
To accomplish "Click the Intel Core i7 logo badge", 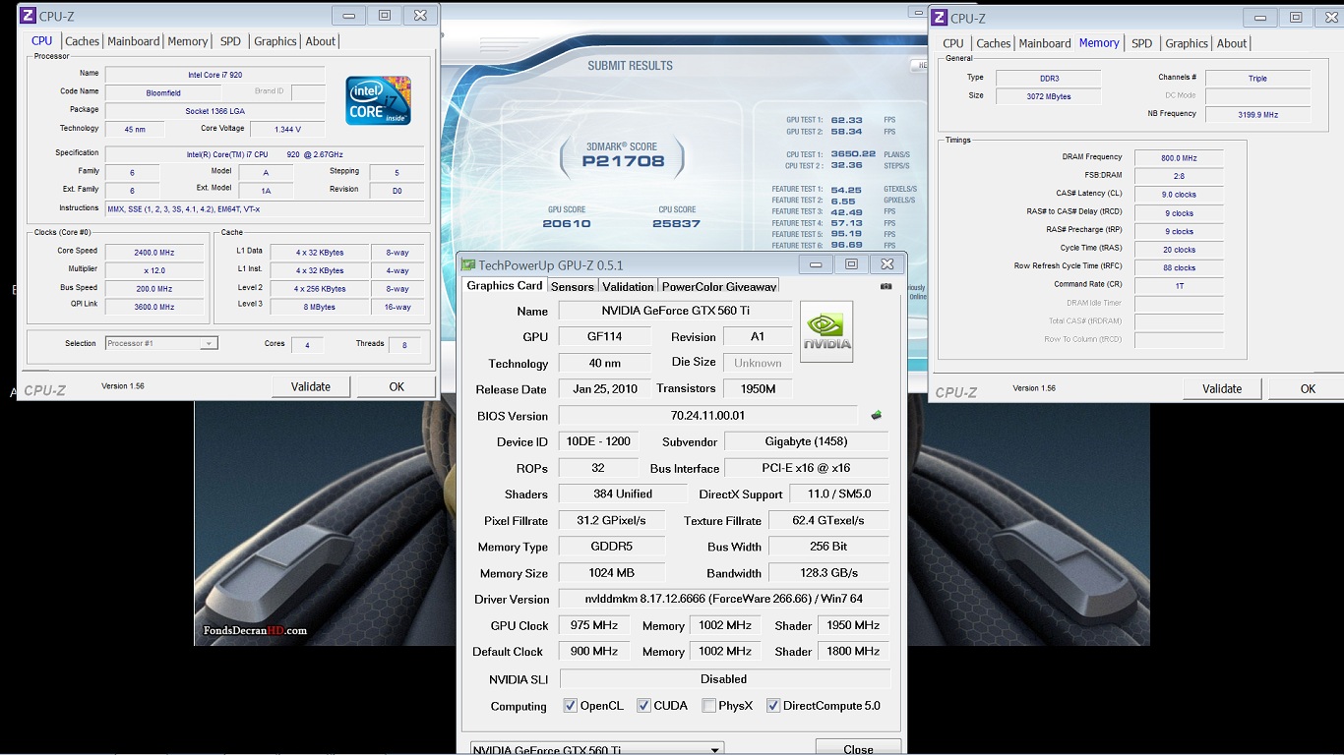I will [379, 100].
